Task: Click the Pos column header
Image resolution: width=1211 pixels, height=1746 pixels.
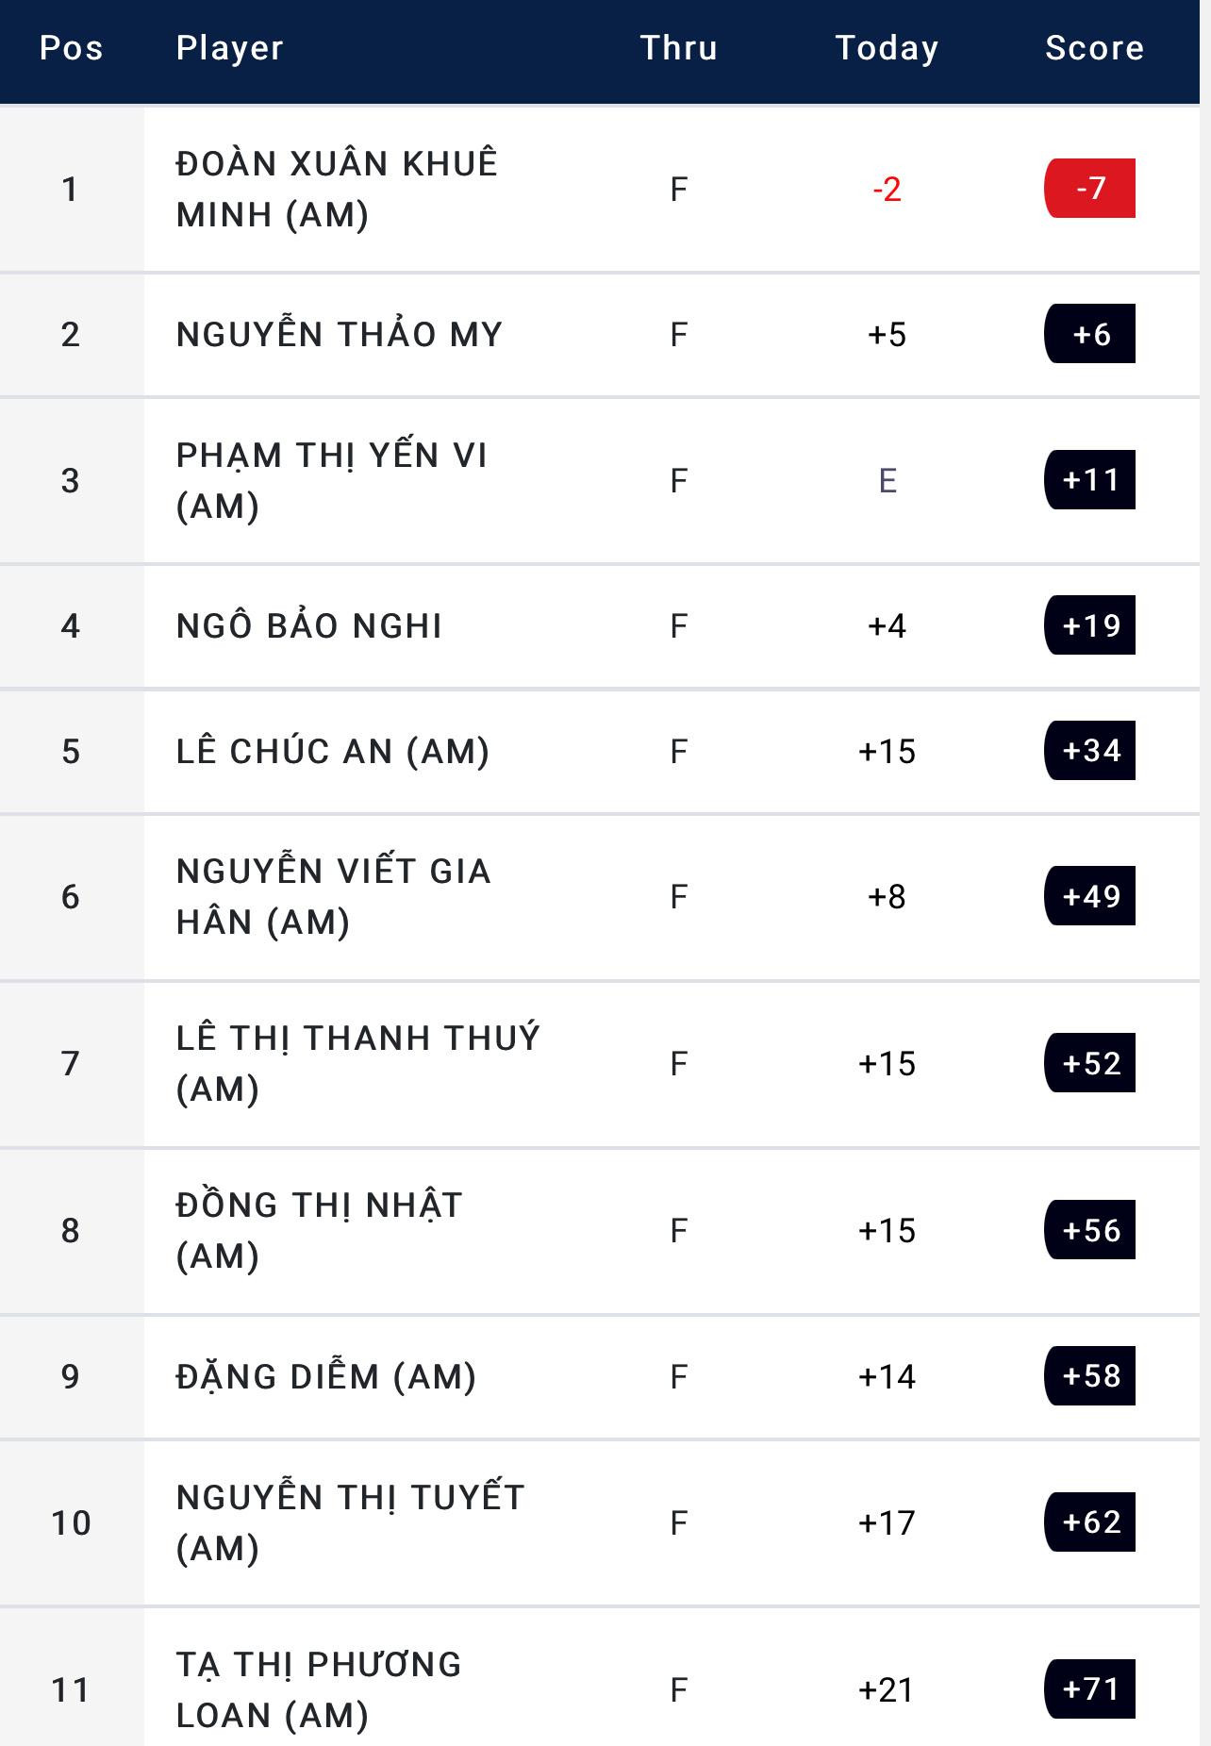Action: point(71,48)
